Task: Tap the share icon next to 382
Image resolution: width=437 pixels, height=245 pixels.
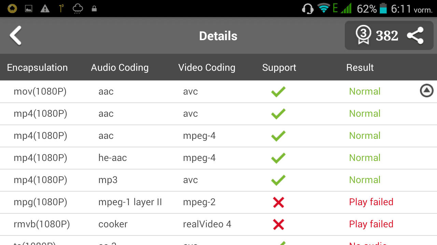Action: pos(415,35)
